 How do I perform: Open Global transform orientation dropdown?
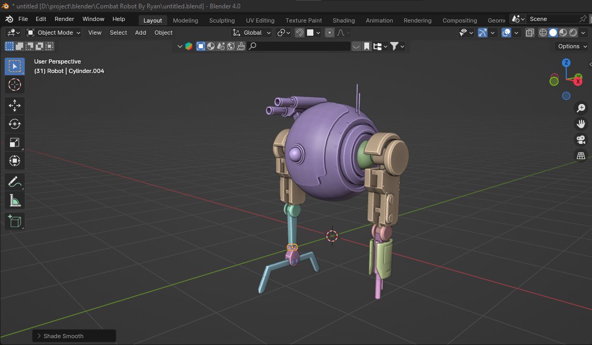(251, 33)
